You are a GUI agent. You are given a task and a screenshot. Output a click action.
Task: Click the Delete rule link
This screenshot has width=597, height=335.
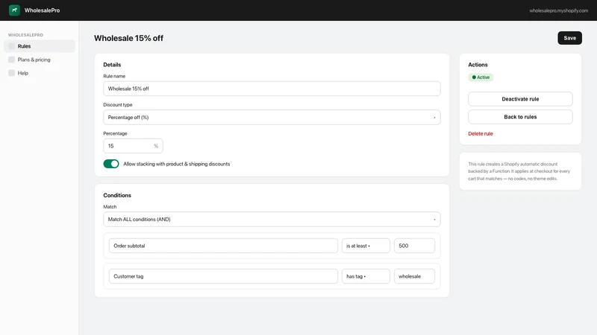[x=481, y=134]
